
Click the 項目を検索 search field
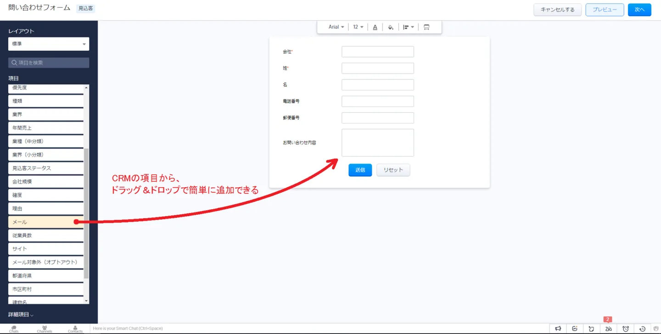pos(49,62)
